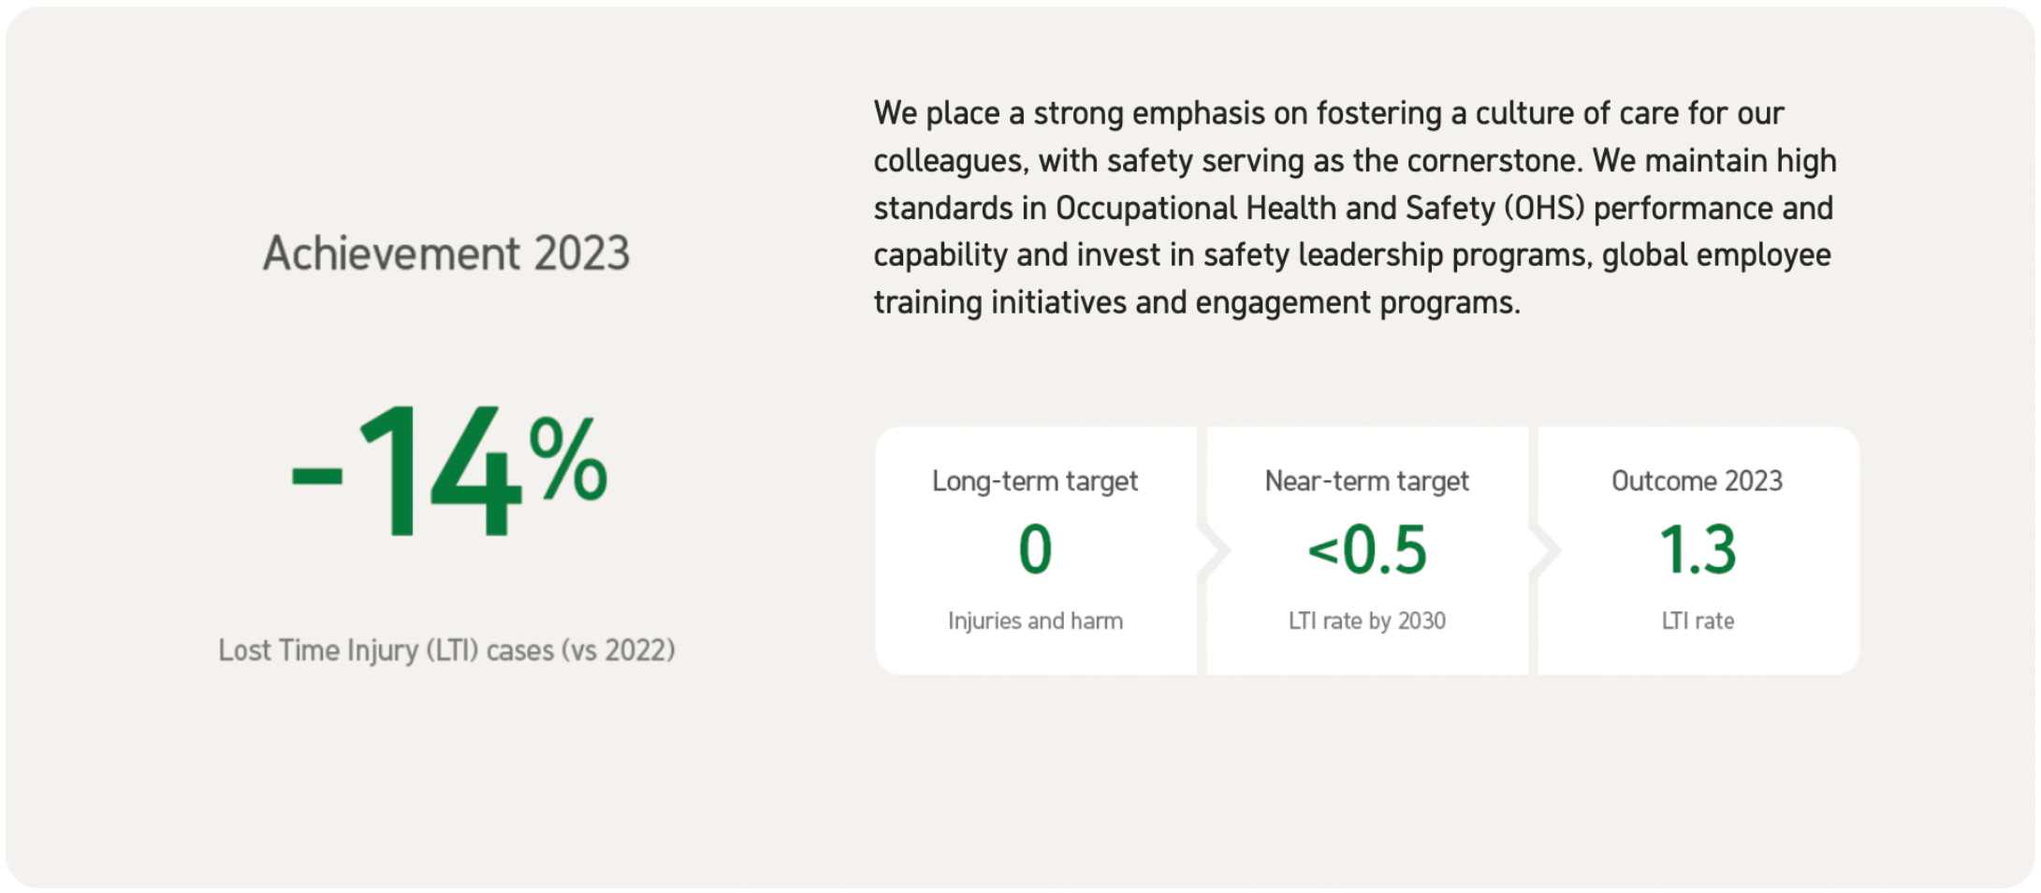Select the -14% achievement figure
Image resolution: width=2041 pixels, height=893 pixels.
click(x=449, y=471)
